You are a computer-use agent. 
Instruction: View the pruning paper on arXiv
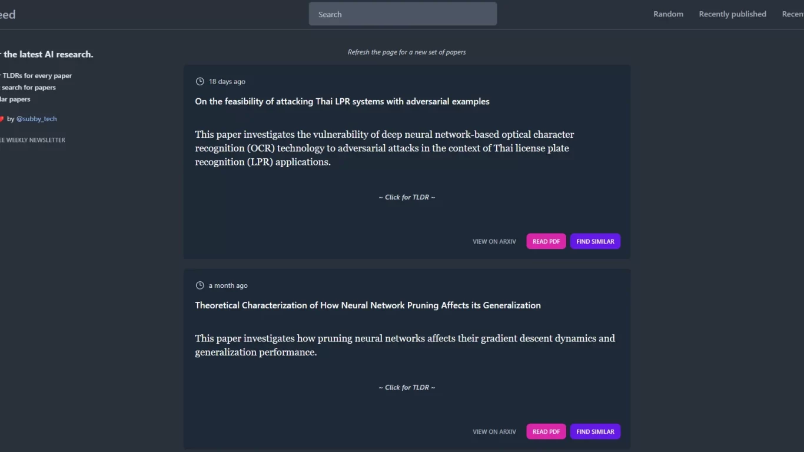pos(494,431)
